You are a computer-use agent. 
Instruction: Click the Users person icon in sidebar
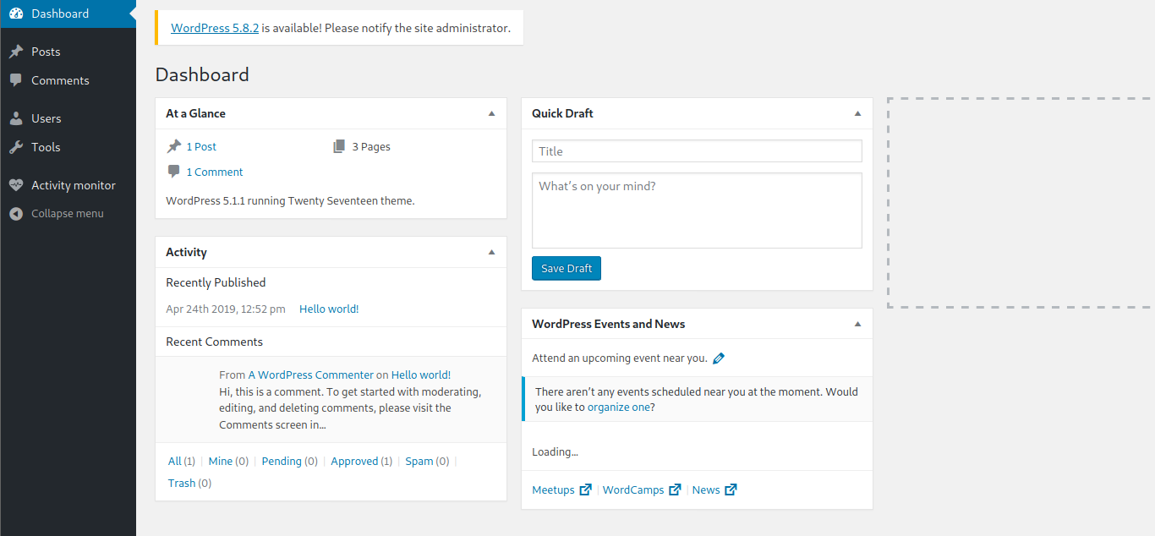click(x=16, y=118)
